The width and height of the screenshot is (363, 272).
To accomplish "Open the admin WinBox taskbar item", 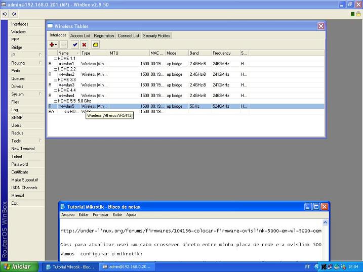I will 127,267.
